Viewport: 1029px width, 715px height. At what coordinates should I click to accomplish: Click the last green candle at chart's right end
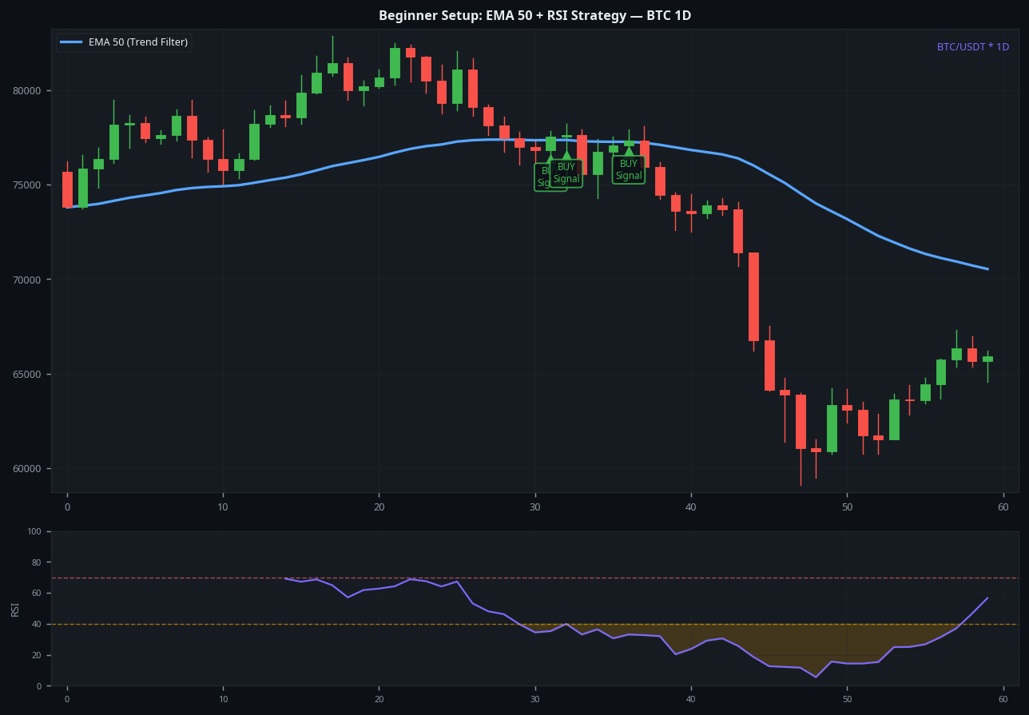click(x=987, y=359)
